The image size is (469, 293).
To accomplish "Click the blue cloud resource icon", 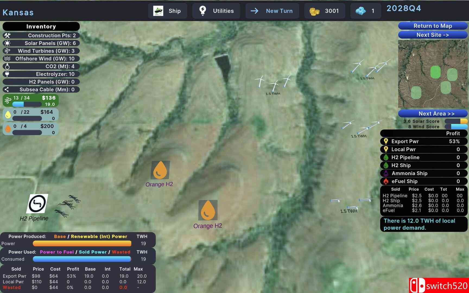I will pos(360,11).
